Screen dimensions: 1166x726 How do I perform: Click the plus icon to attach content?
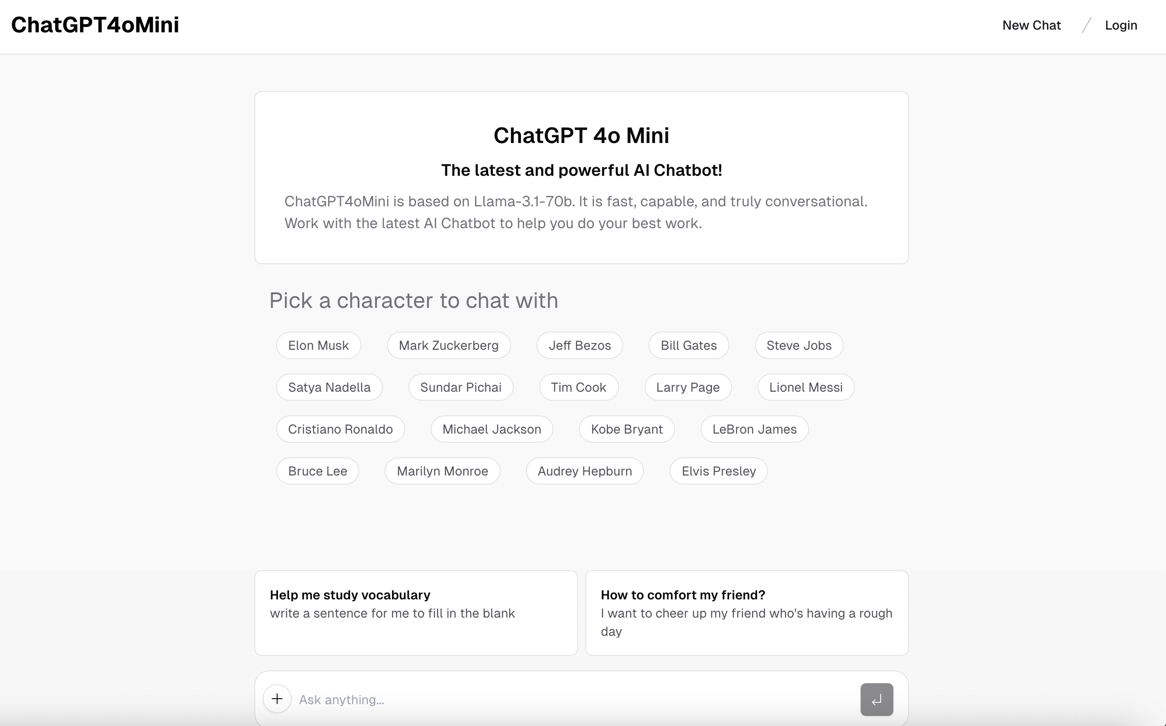pos(277,699)
